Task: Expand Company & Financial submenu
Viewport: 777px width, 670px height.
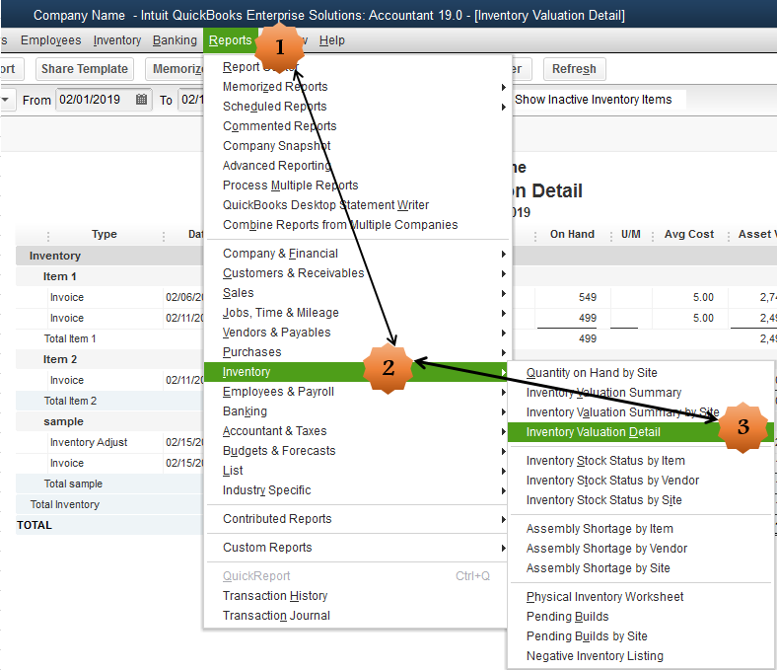Action: coord(357,254)
